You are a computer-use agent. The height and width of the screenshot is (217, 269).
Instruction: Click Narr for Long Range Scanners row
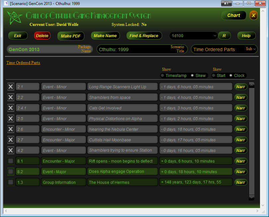[x=241, y=87]
